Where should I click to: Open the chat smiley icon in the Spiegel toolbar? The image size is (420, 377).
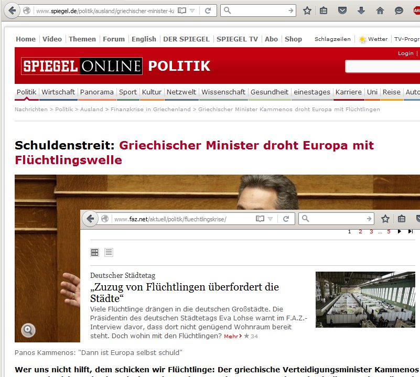(x=399, y=10)
